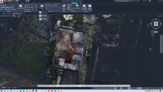Image resolution: width=163 pixels, height=92 pixels.
Task: Click the N compass direction on ViewCube
Action: pyautogui.click(x=156, y=19)
